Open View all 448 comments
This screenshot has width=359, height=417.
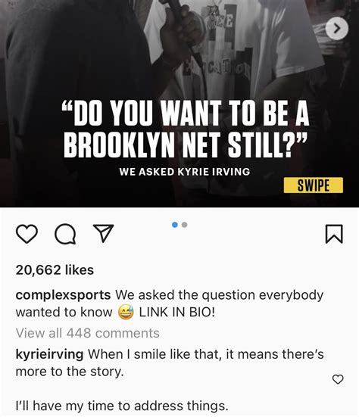tap(88, 333)
